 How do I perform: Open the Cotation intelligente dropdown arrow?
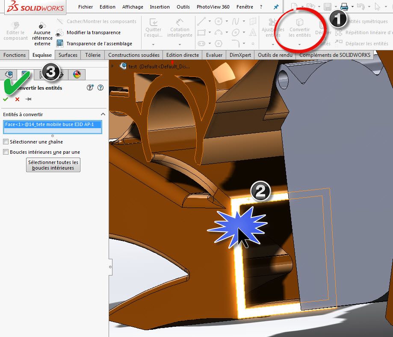click(180, 44)
